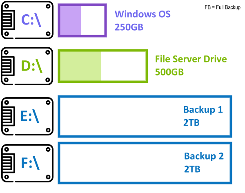The image size is (245, 193).
Task: Click the C:\ drive letter text
Action: (31, 19)
